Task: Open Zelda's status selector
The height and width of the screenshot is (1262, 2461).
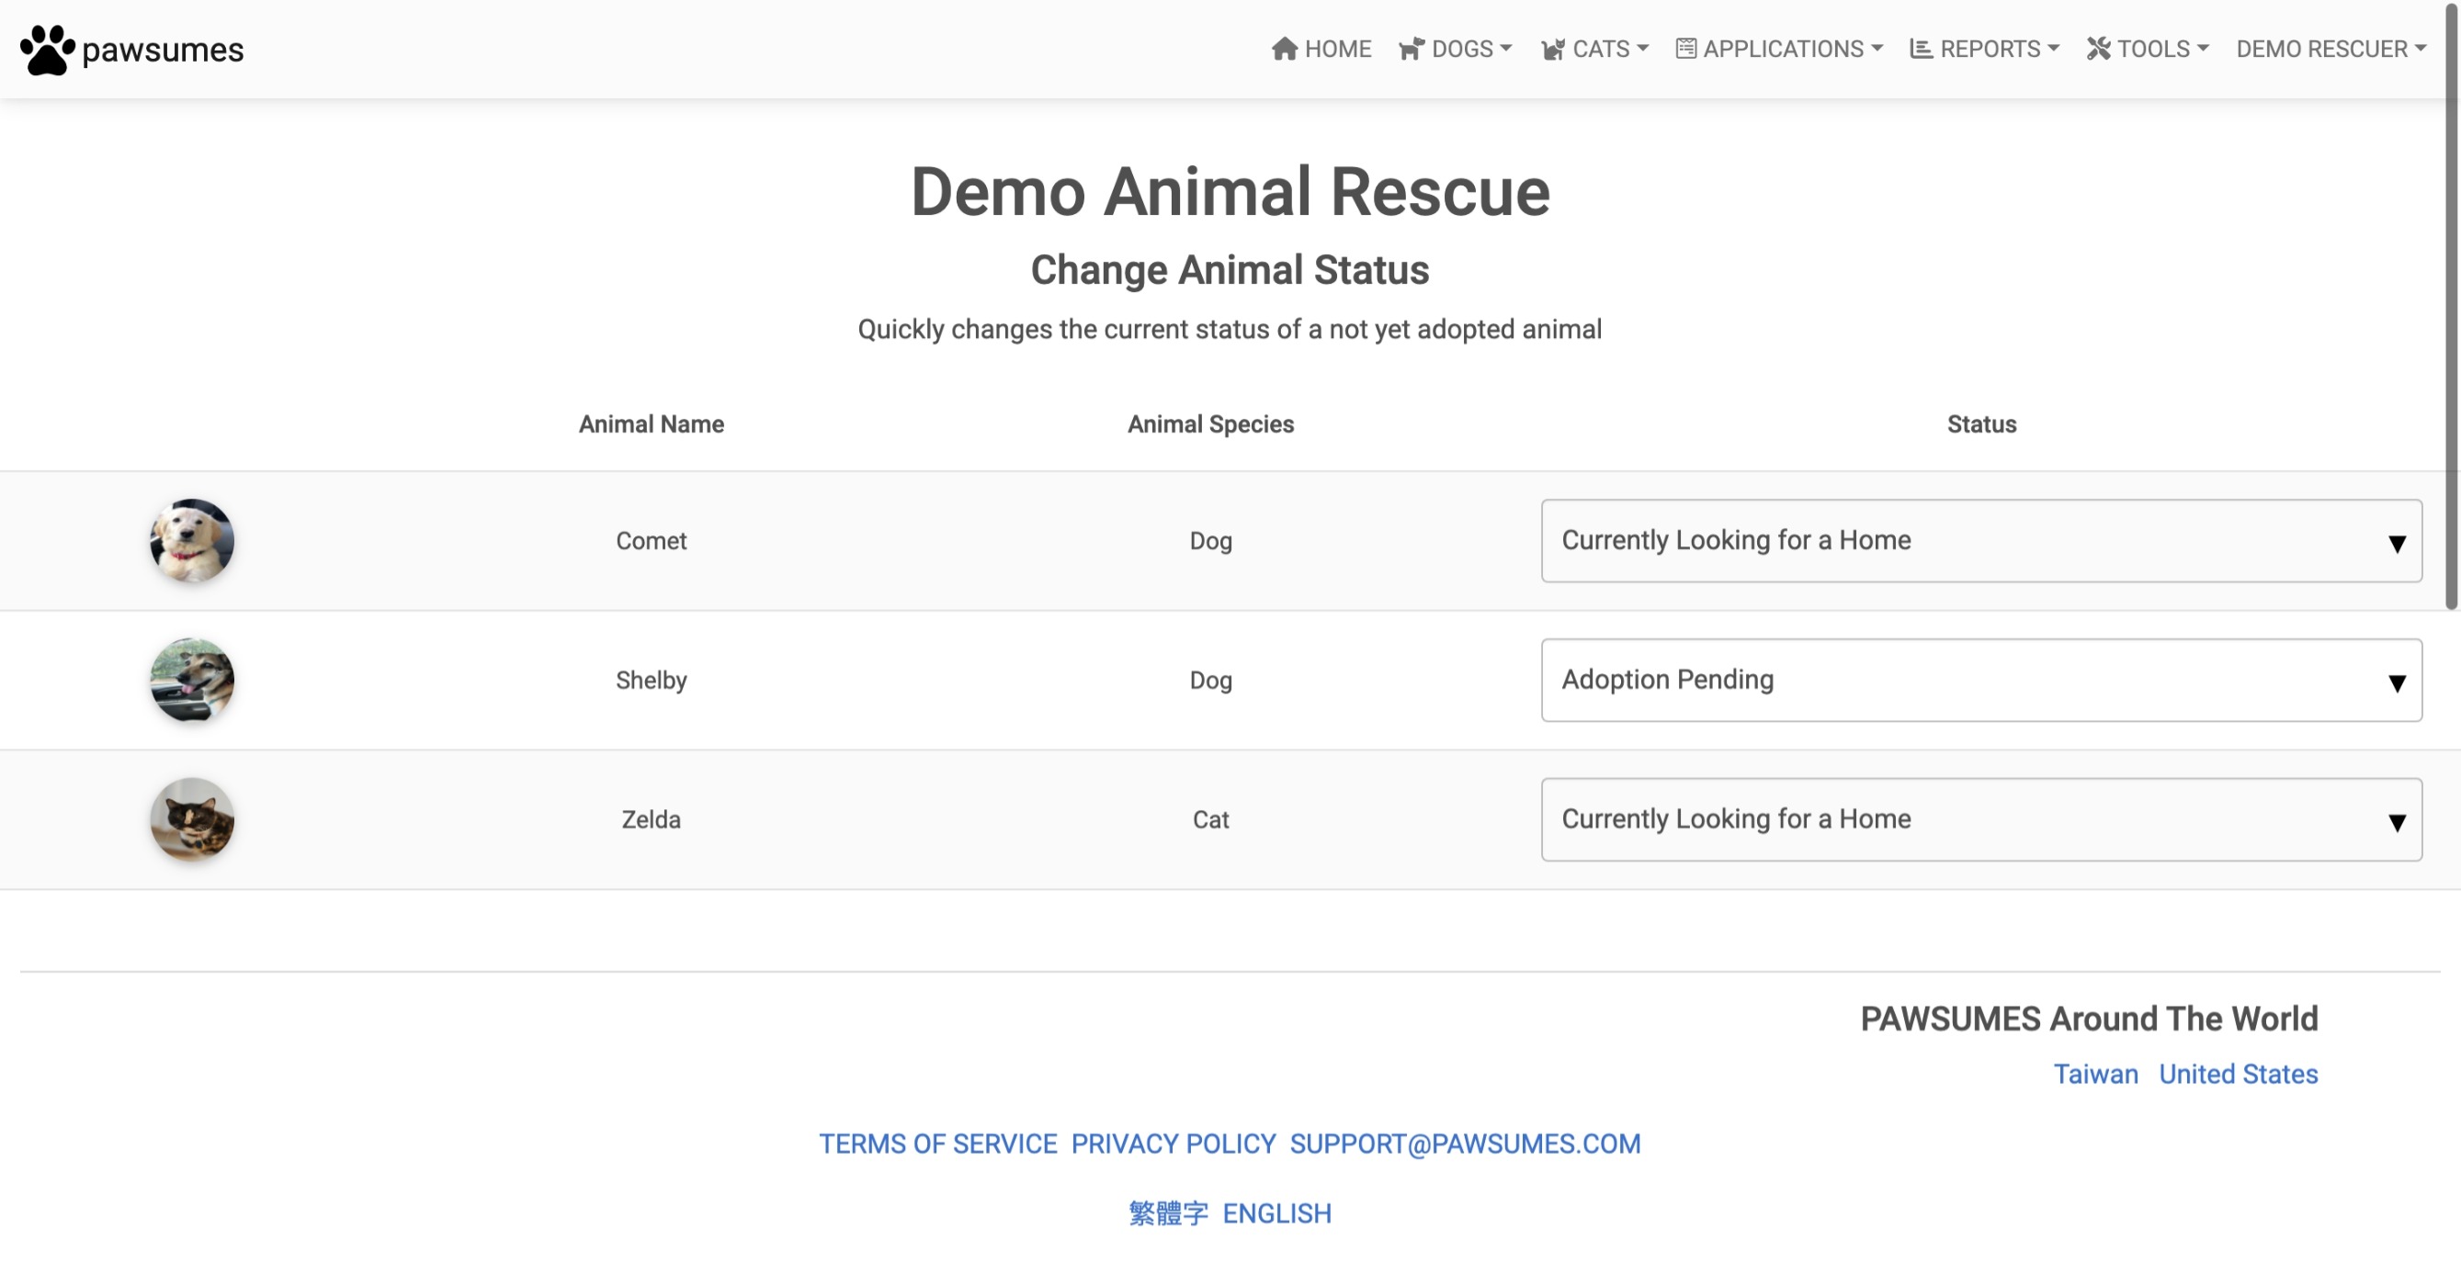Action: (1980, 819)
